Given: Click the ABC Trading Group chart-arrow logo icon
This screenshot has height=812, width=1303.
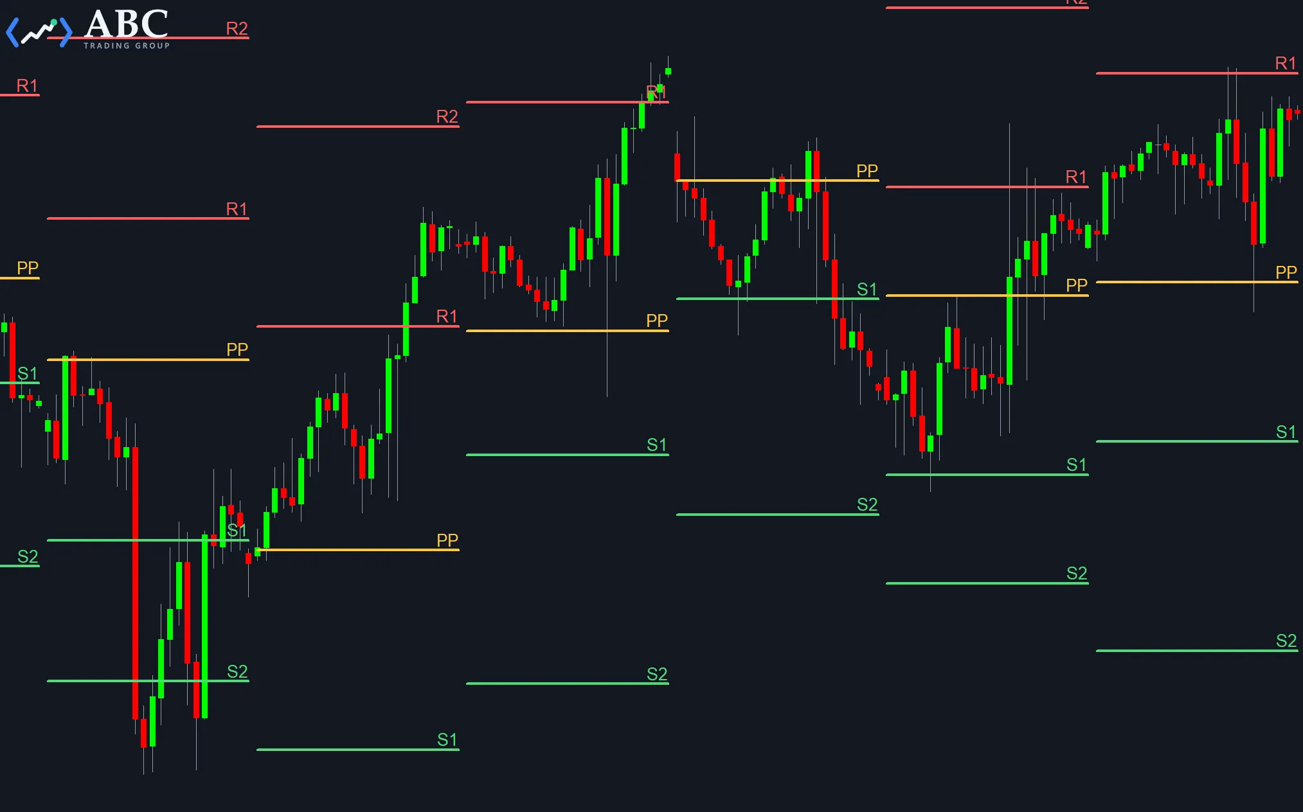Looking at the screenshot, I should [39, 31].
